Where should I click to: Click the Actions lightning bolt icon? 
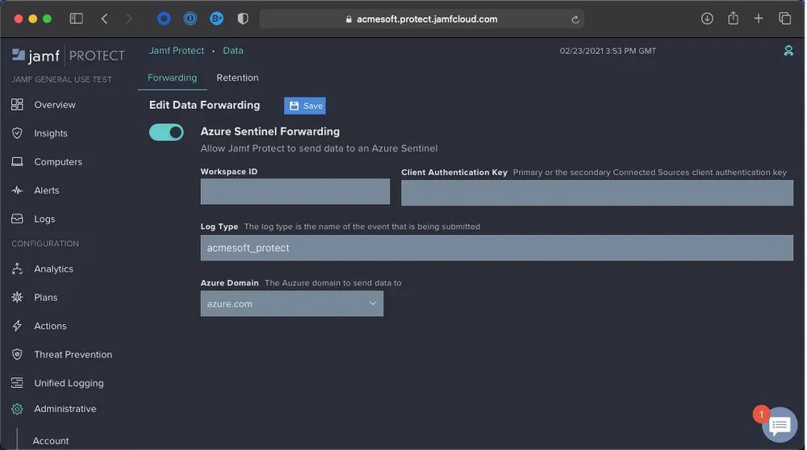(x=17, y=326)
